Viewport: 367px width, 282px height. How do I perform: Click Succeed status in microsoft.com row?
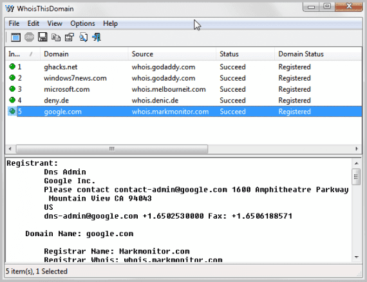(232, 90)
